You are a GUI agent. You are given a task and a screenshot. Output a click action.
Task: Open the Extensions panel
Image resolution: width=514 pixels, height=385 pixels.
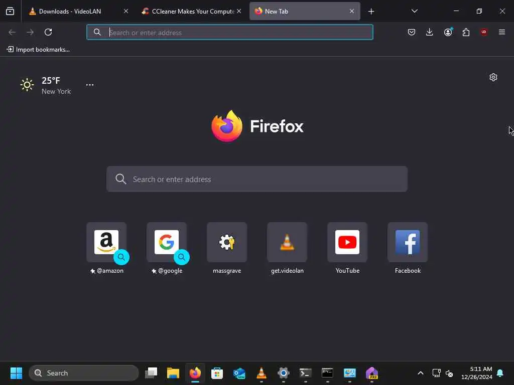[x=466, y=32]
